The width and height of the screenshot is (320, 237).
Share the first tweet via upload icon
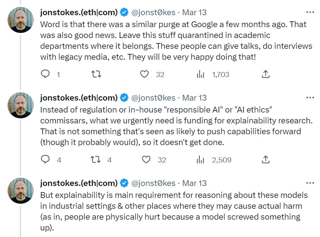click(265, 74)
